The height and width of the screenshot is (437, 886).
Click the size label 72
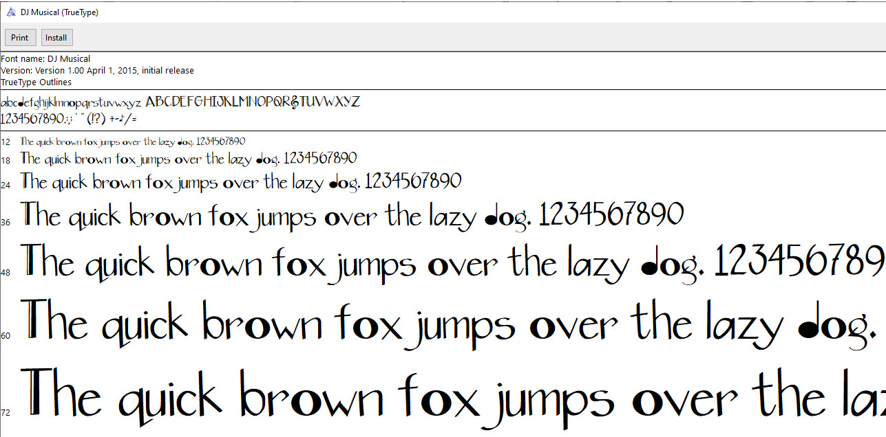[x=6, y=413]
